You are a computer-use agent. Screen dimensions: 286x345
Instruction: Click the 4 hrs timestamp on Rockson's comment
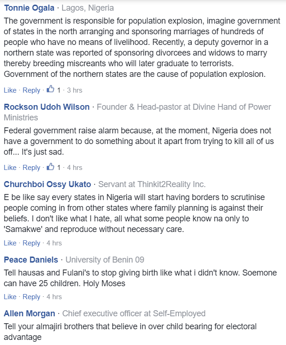pyautogui.click(x=75, y=167)
